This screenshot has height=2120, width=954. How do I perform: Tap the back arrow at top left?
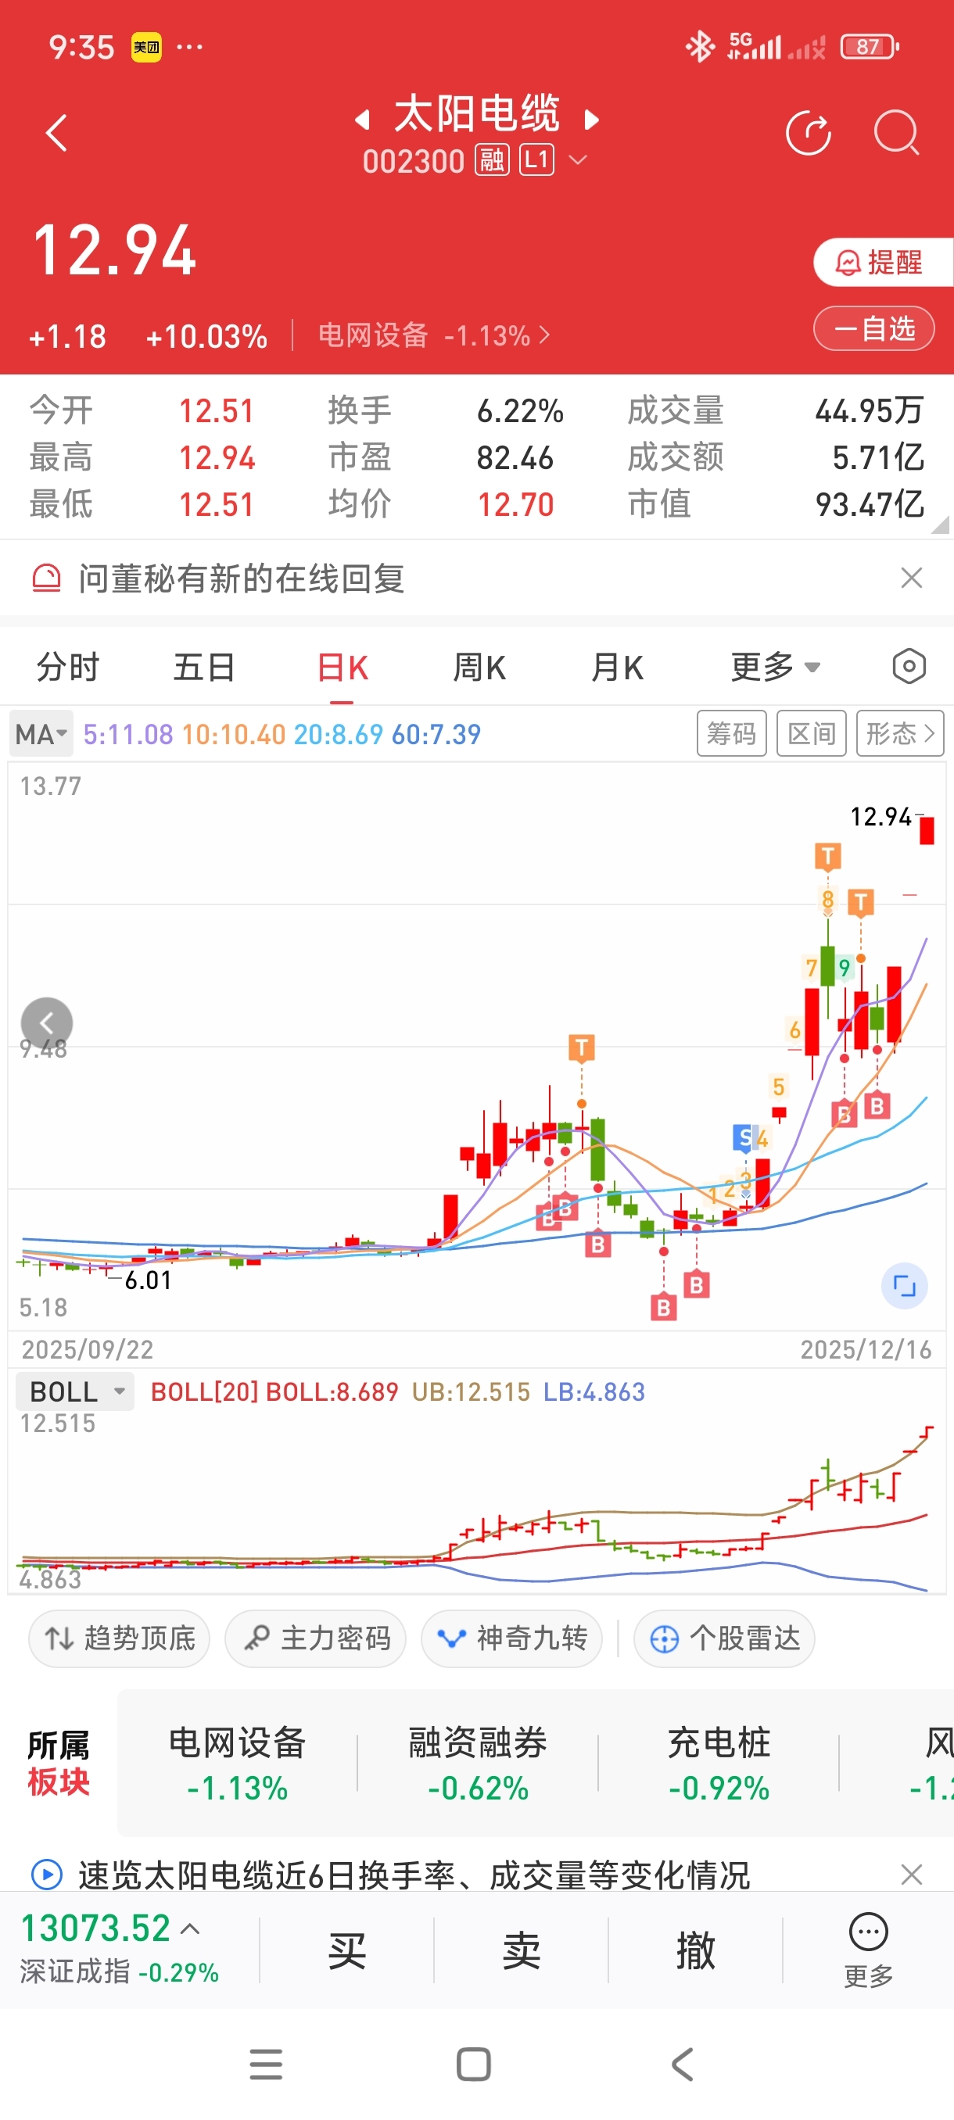56,134
